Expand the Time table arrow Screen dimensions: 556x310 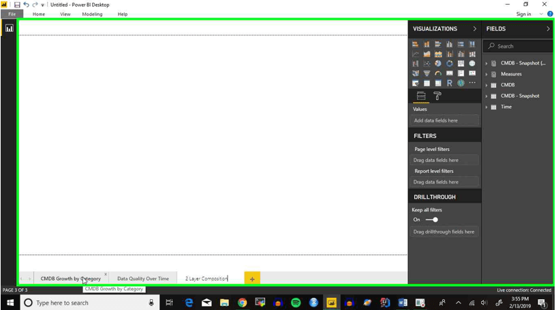(x=486, y=107)
